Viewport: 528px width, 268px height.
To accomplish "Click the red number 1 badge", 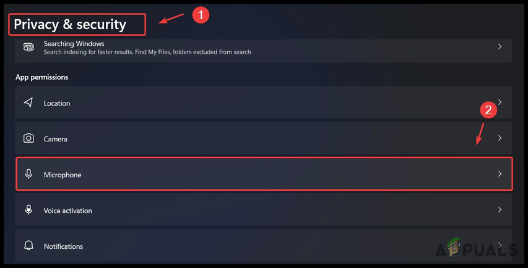I will click(201, 15).
